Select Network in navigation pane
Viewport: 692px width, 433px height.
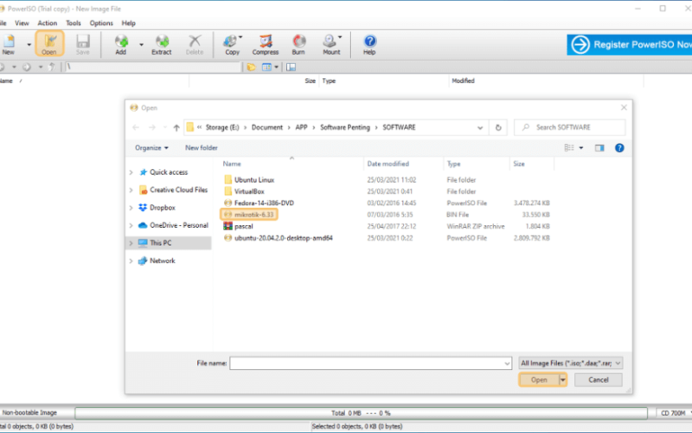(162, 261)
